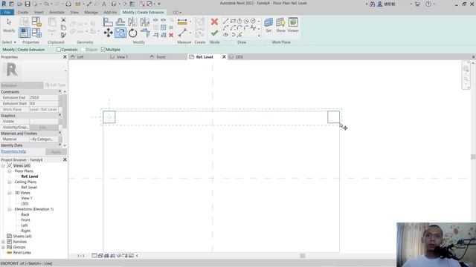476x267 pixels.
Task: Toggle the Visible checkbox in Graphics
Action: coord(32,122)
